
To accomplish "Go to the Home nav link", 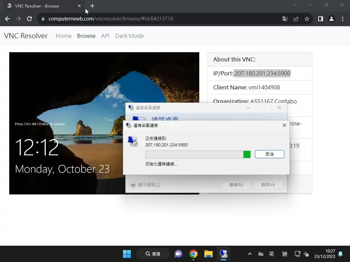I will coord(64,36).
